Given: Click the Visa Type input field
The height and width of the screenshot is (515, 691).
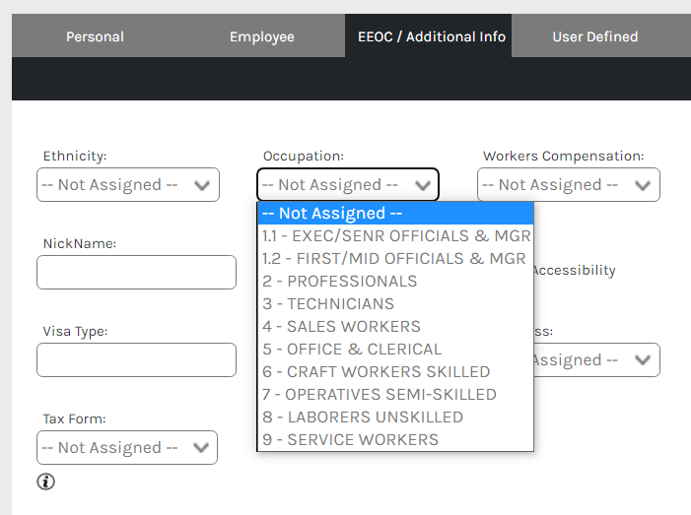Looking at the screenshot, I should point(136,360).
